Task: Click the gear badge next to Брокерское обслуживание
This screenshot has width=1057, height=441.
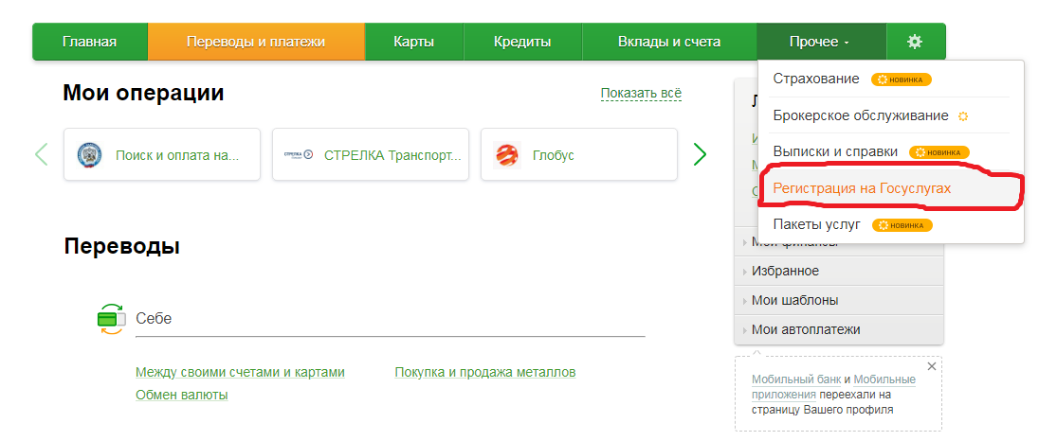Action: pyautogui.click(x=963, y=116)
